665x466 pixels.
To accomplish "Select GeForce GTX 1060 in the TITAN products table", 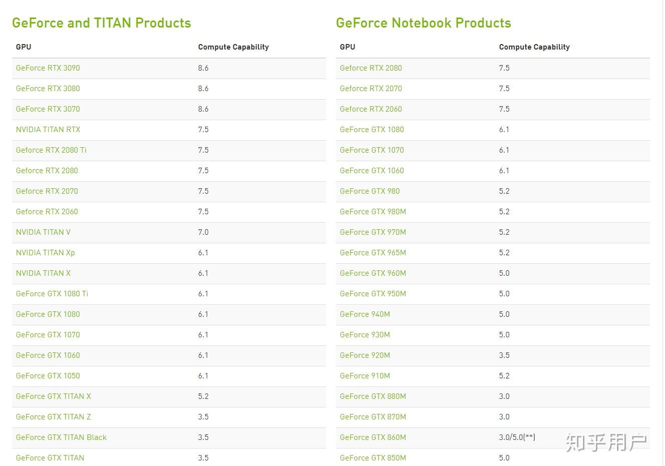I will coord(48,355).
